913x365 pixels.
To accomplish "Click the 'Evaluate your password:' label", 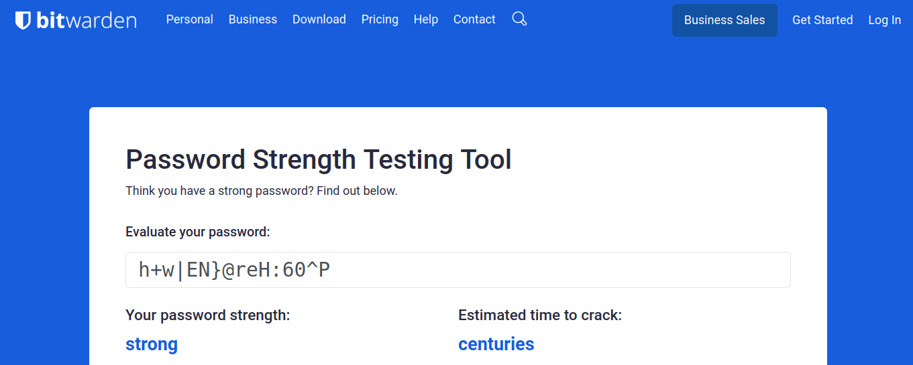I will 198,232.
